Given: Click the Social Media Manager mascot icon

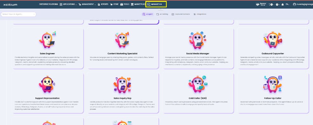Looking at the screenshot, I should coord(198,40).
